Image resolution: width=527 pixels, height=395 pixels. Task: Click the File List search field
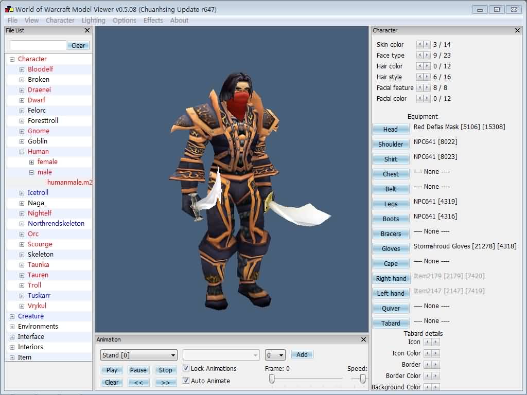(38, 45)
